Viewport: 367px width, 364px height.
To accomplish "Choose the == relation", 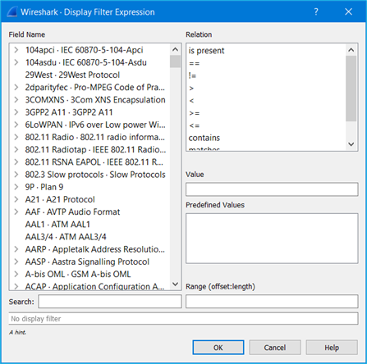I will 195,63.
